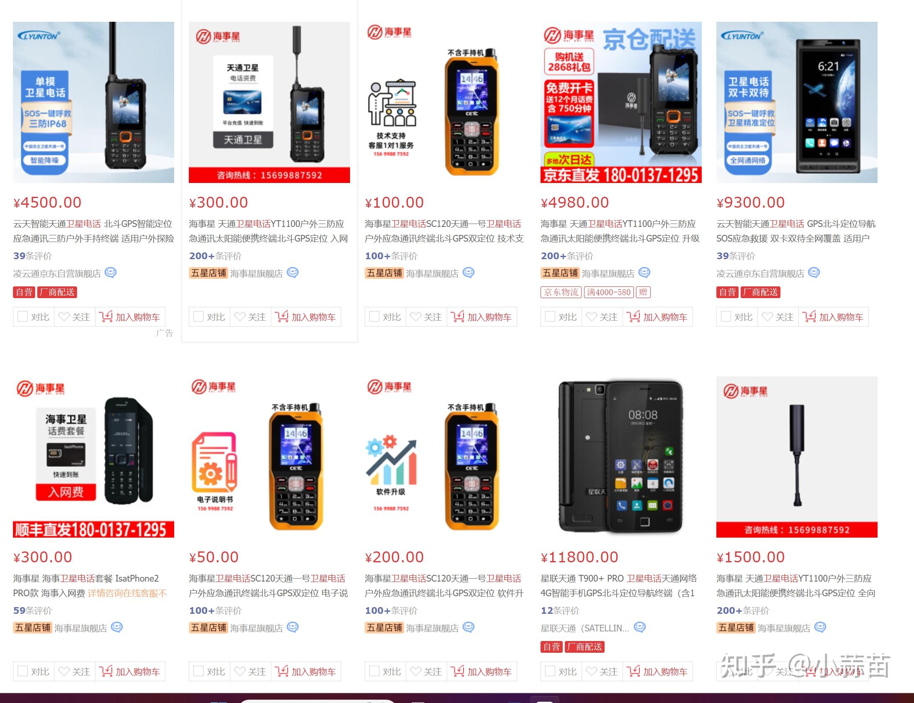Click chat icon for ¥1500.00 海事星 item
This screenshot has height=703, width=914.
pos(820,627)
